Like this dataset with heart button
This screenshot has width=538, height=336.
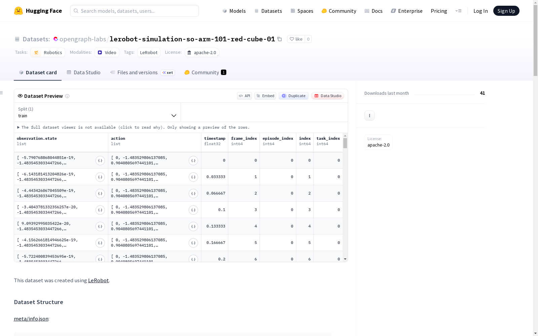tap(296, 39)
